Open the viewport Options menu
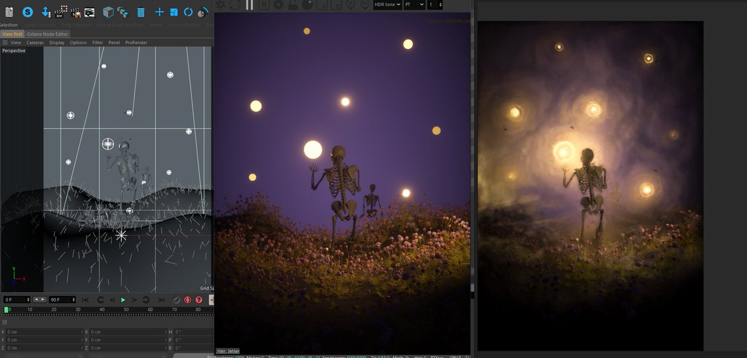Screen dimensions: 747x358 click(x=78, y=43)
